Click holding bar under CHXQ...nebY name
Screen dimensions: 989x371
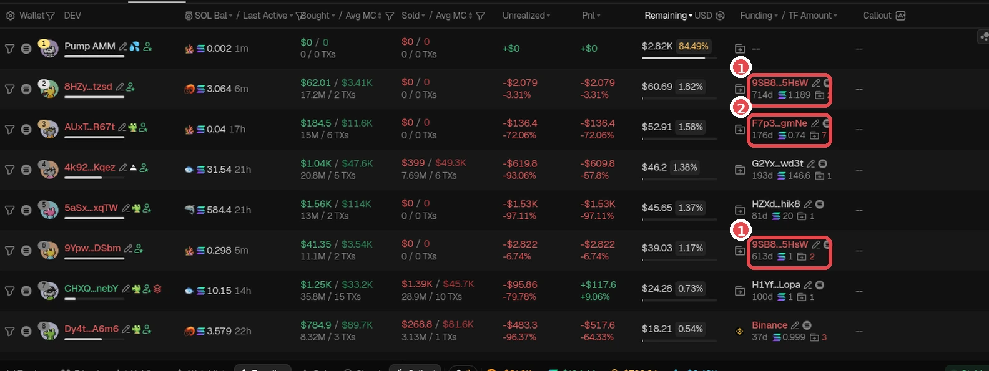(x=94, y=299)
